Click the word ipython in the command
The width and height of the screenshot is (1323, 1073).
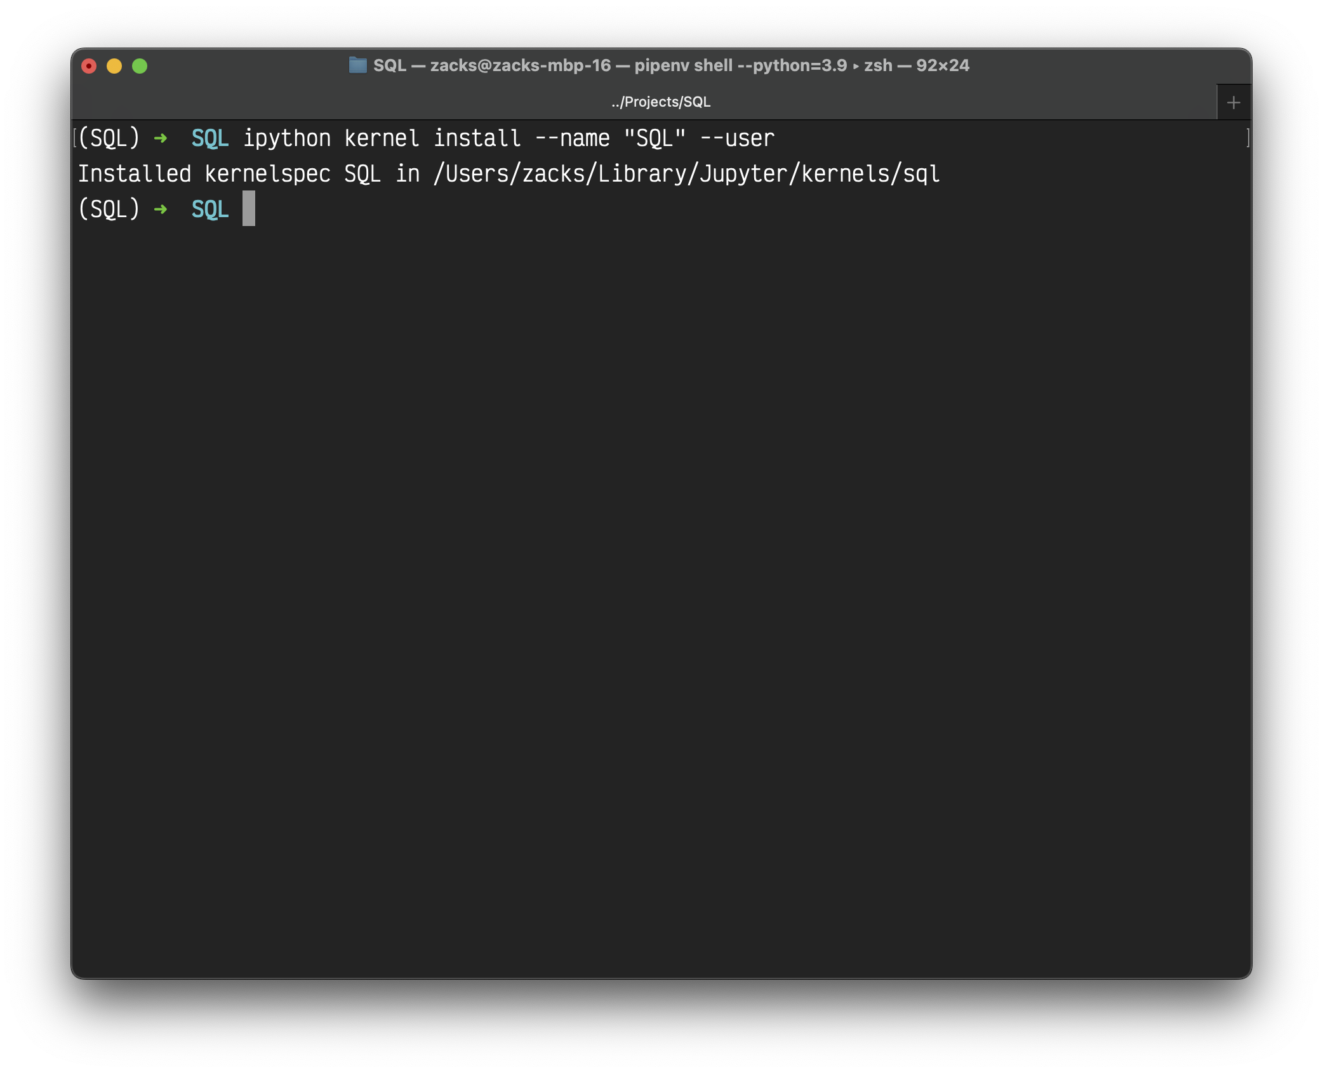(287, 138)
